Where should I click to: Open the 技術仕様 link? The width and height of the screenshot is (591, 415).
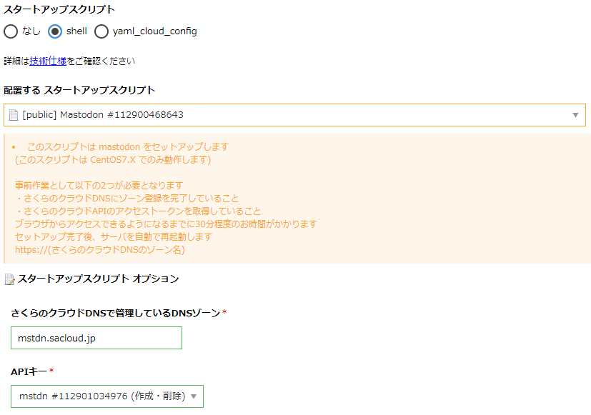point(48,61)
